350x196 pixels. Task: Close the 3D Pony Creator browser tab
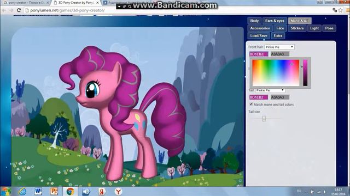point(97,3)
